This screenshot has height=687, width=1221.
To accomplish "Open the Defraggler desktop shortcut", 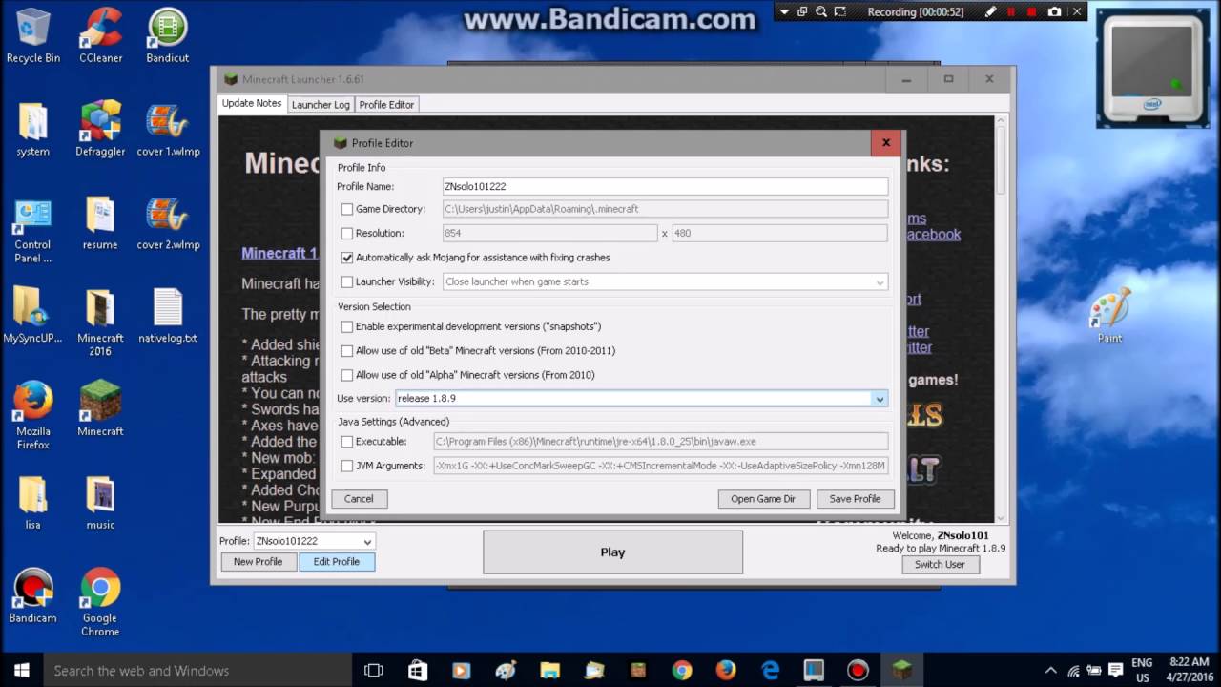I will pyautogui.click(x=100, y=130).
